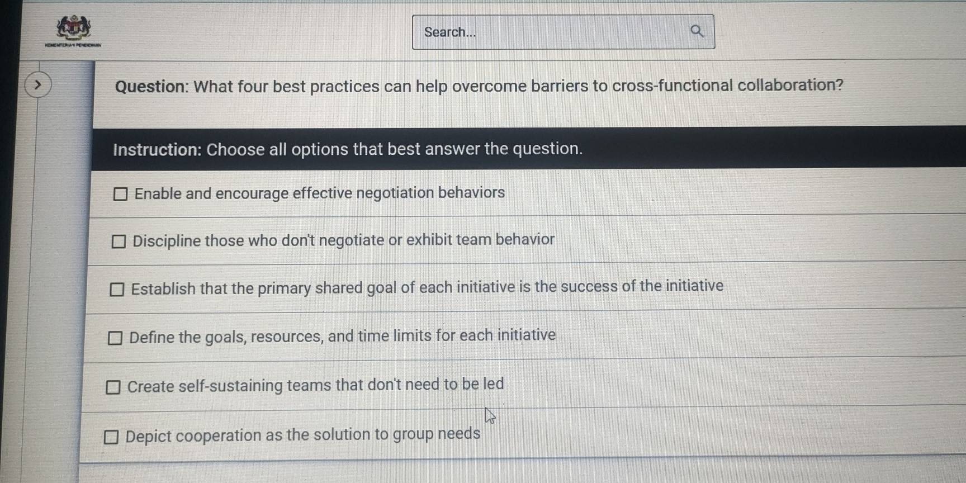The width and height of the screenshot is (966, 483).
Task: Click the bold 'Question' heading label
Action: pos(151,87)
